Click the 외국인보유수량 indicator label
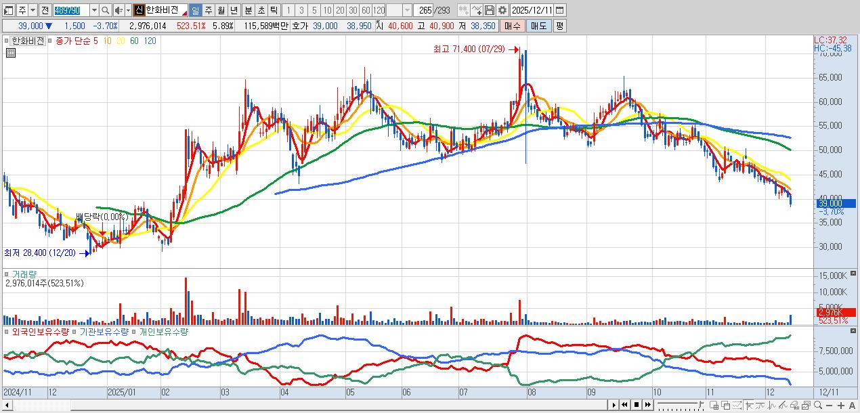The image size is (860, 413). pos(41,332)
